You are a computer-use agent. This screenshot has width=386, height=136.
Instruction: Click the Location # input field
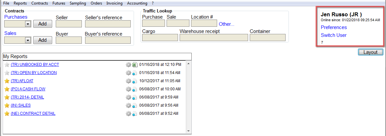click(x=204, y=23)
